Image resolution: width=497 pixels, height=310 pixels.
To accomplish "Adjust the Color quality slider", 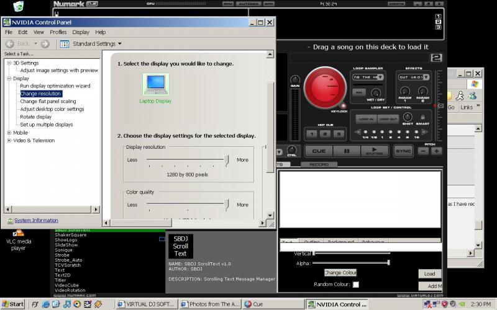I will point(226,205).
